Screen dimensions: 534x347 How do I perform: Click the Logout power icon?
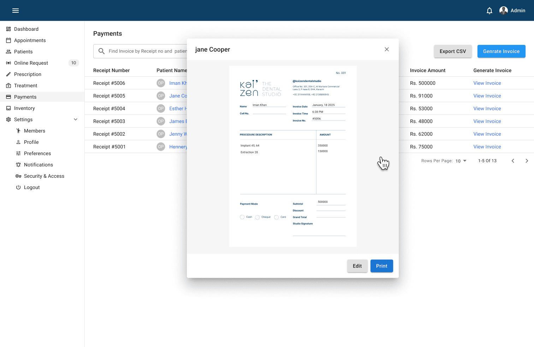point(18,187)
